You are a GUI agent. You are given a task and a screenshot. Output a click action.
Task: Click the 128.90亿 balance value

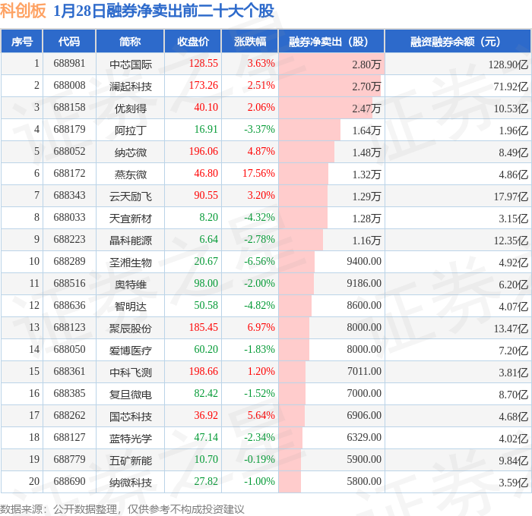[x=508, y=64]
